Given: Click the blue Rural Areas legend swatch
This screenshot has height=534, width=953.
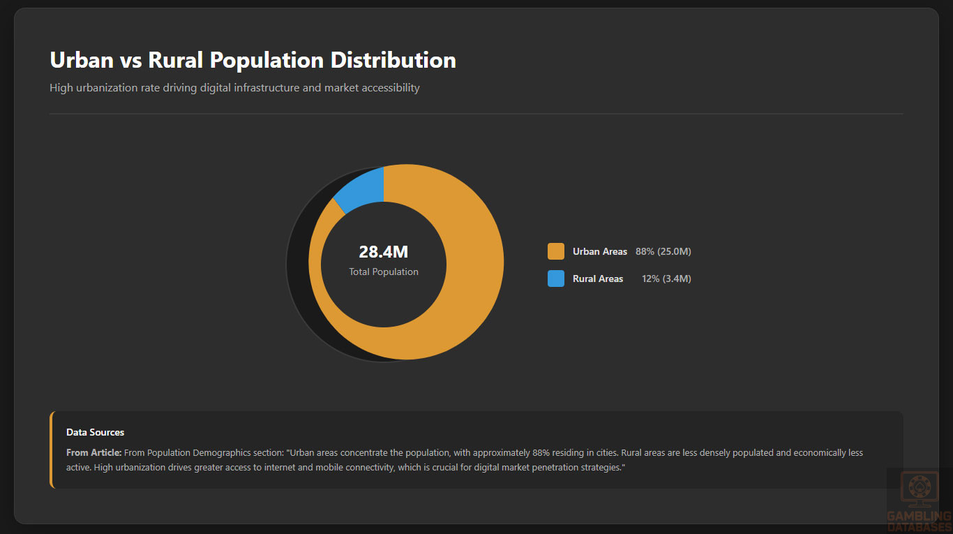Looking at the screenshot, I should click(x=556, y=279).
